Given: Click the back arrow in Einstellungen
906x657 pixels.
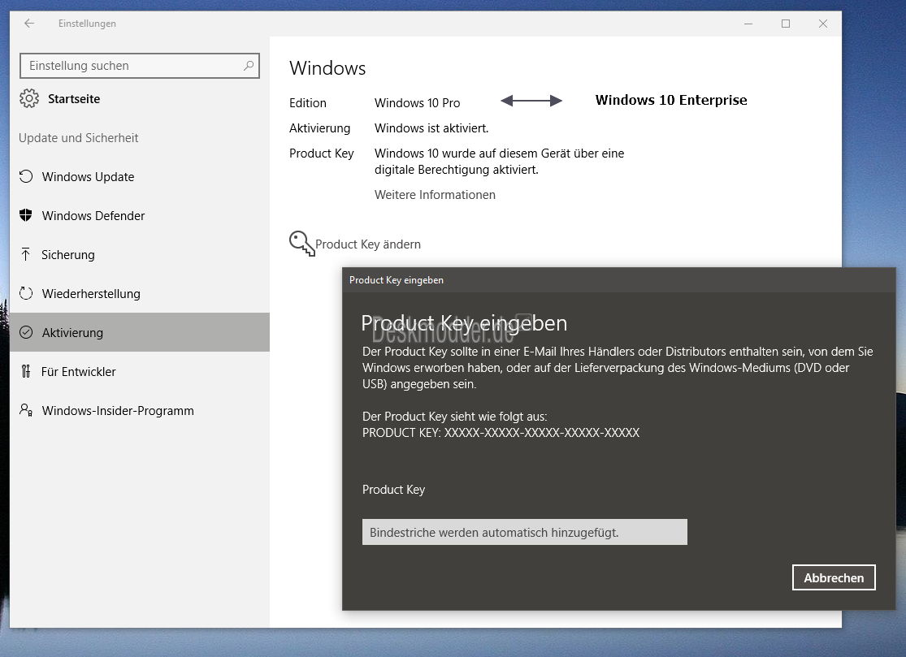Looking at the screenshot, I should [29, 24].
